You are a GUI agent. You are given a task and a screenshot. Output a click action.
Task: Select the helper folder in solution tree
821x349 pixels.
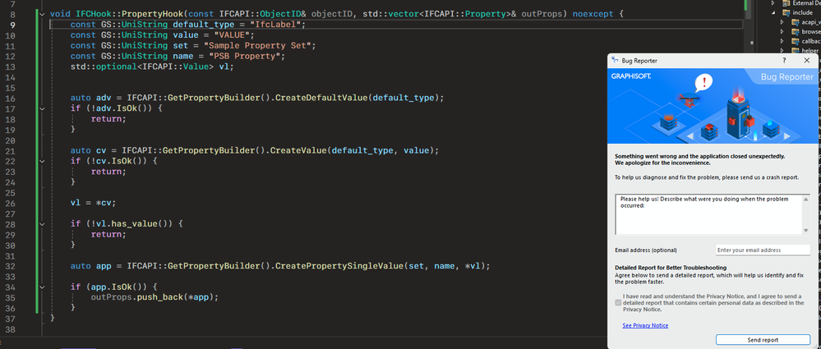tap(812, 50)
